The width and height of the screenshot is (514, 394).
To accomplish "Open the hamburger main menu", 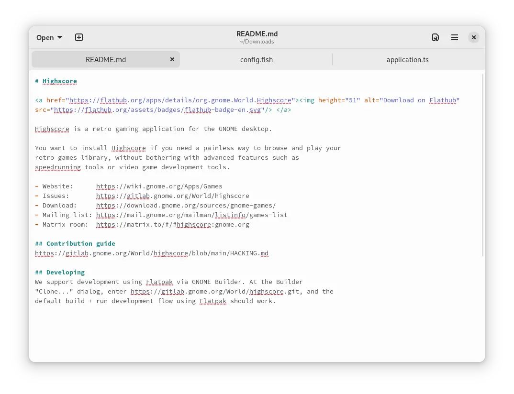I will [x=454, y=37].
